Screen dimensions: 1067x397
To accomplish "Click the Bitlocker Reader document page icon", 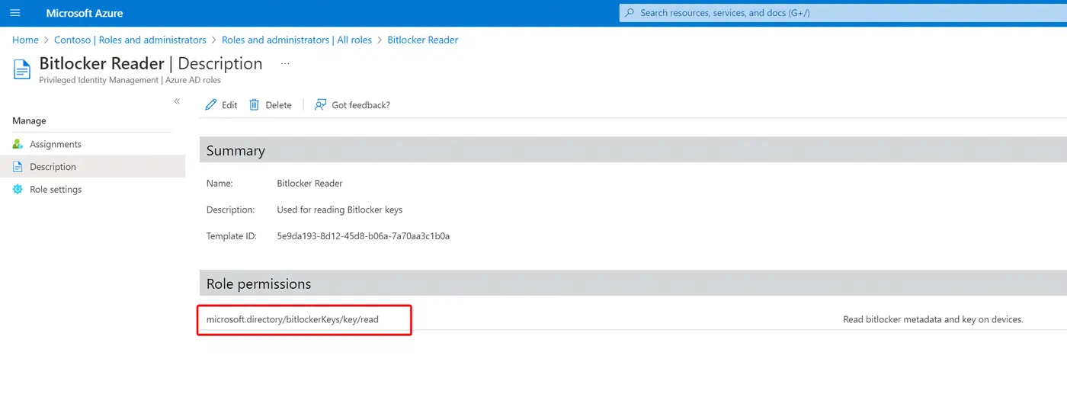I will (x=22, y=69).
